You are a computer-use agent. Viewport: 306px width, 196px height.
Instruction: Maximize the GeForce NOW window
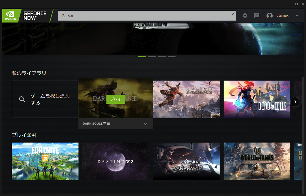point(296,4)
